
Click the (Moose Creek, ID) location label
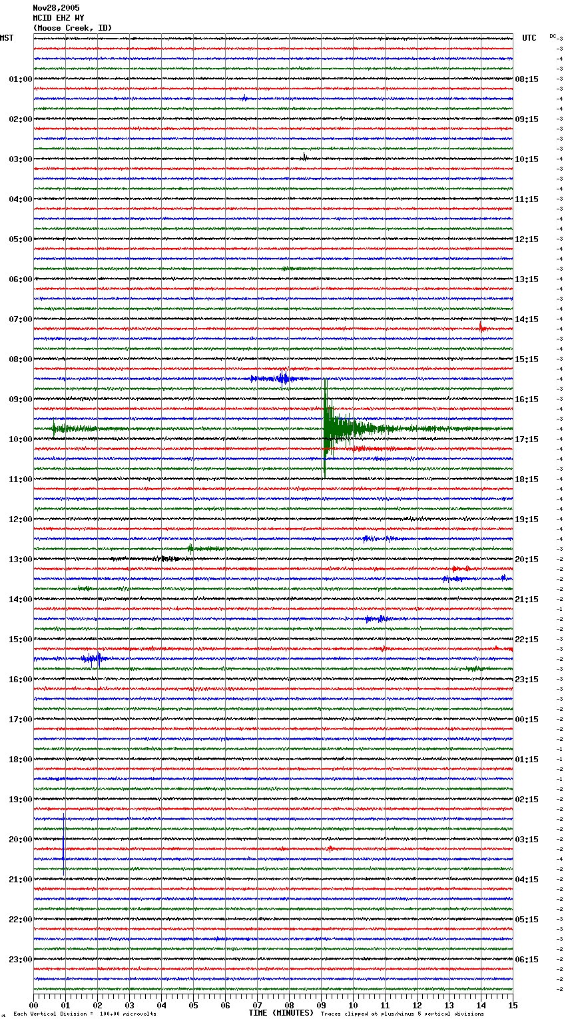click(73, 28)
